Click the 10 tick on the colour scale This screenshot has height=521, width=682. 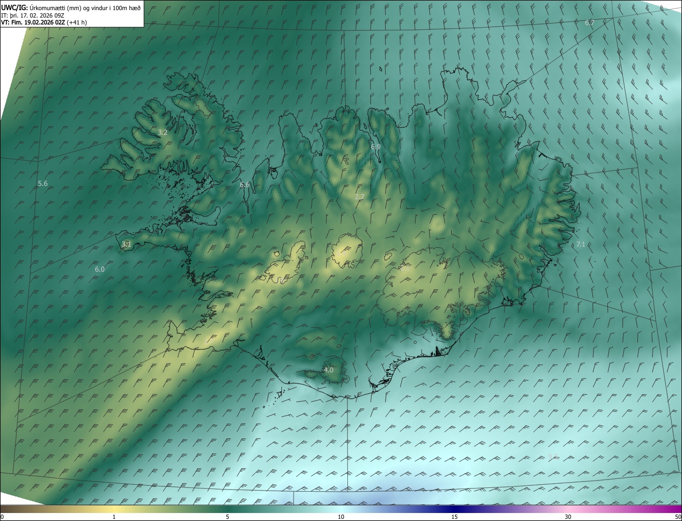point(341,517)
